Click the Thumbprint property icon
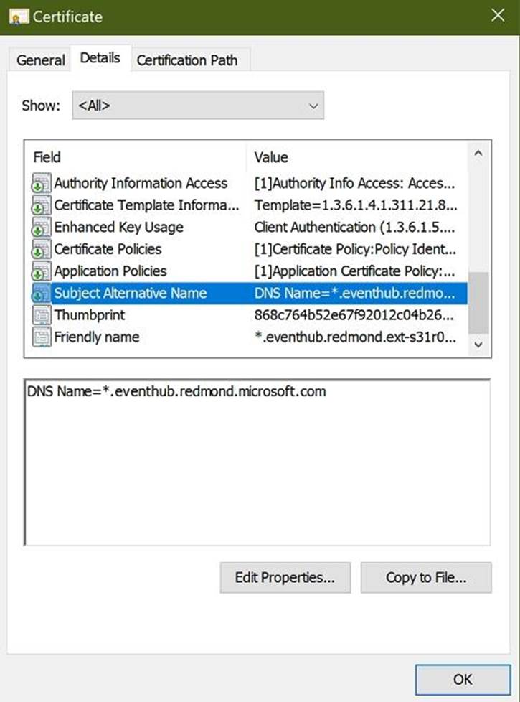Image resolution: width=520 pixels, height=702 pixels. pos(42,315)
